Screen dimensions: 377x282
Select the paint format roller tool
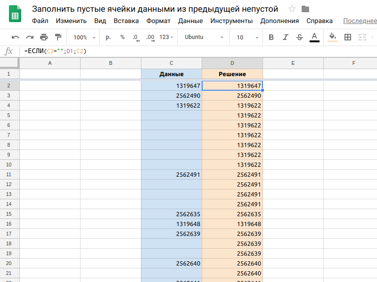click(x=58, y=38)
